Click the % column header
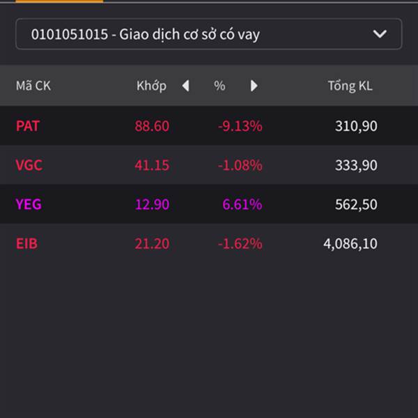Image resolution: width=418 pixels, height=418 pixels. click(219, 86)
